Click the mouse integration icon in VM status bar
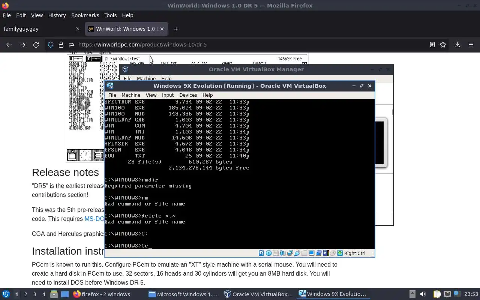480x300 pixels. pyautogui.click(x=333, y=253)
